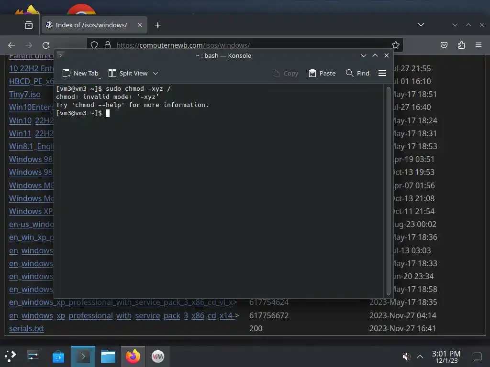Screen dimensions: 490x367
Task: Open the Win8.1 link
Action: point(31,146)
